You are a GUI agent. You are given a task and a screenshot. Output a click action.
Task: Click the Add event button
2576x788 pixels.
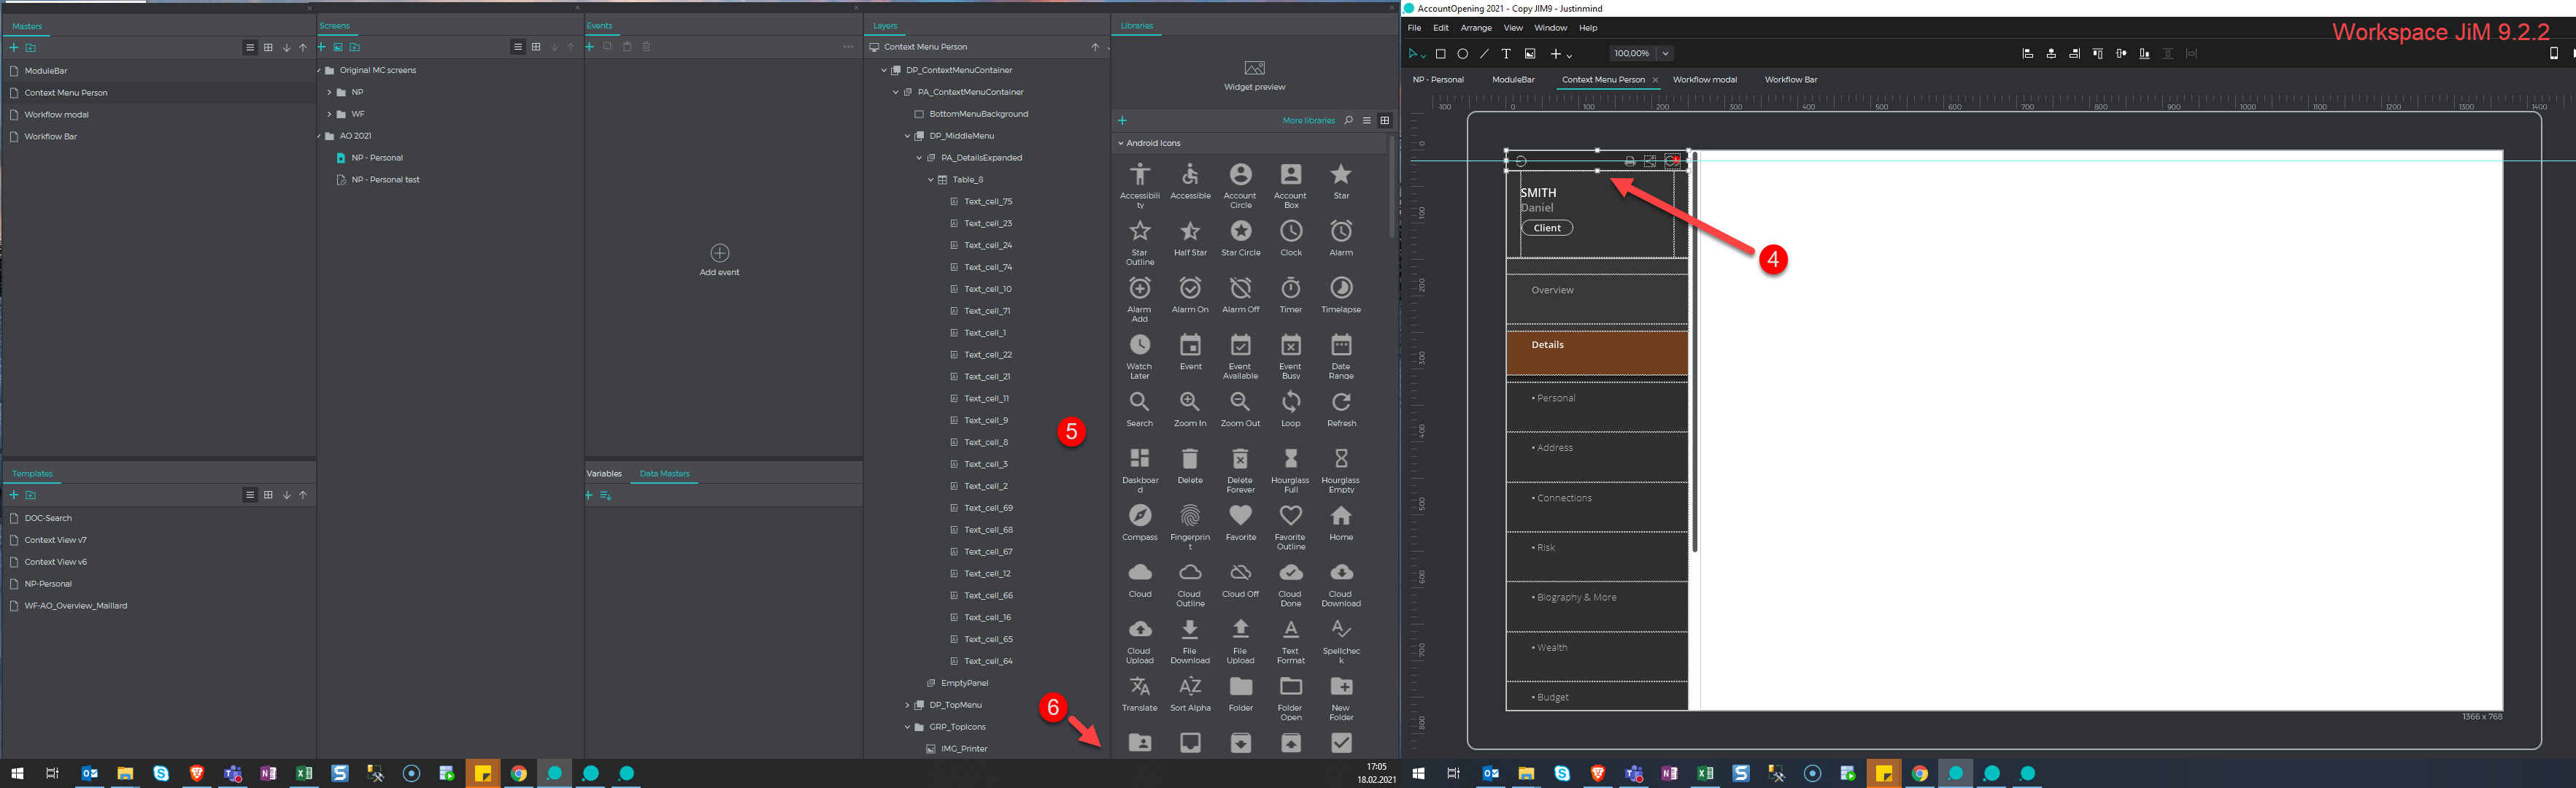coord(719,253)
